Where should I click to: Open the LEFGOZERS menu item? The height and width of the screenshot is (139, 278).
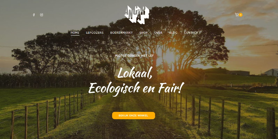tap(95, 33)
